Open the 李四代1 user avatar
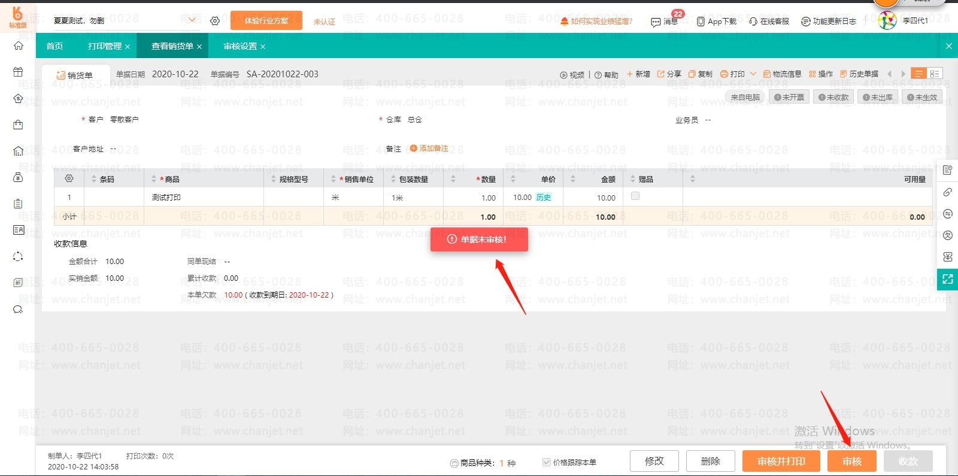958x476 pixels. coord(887,20)
